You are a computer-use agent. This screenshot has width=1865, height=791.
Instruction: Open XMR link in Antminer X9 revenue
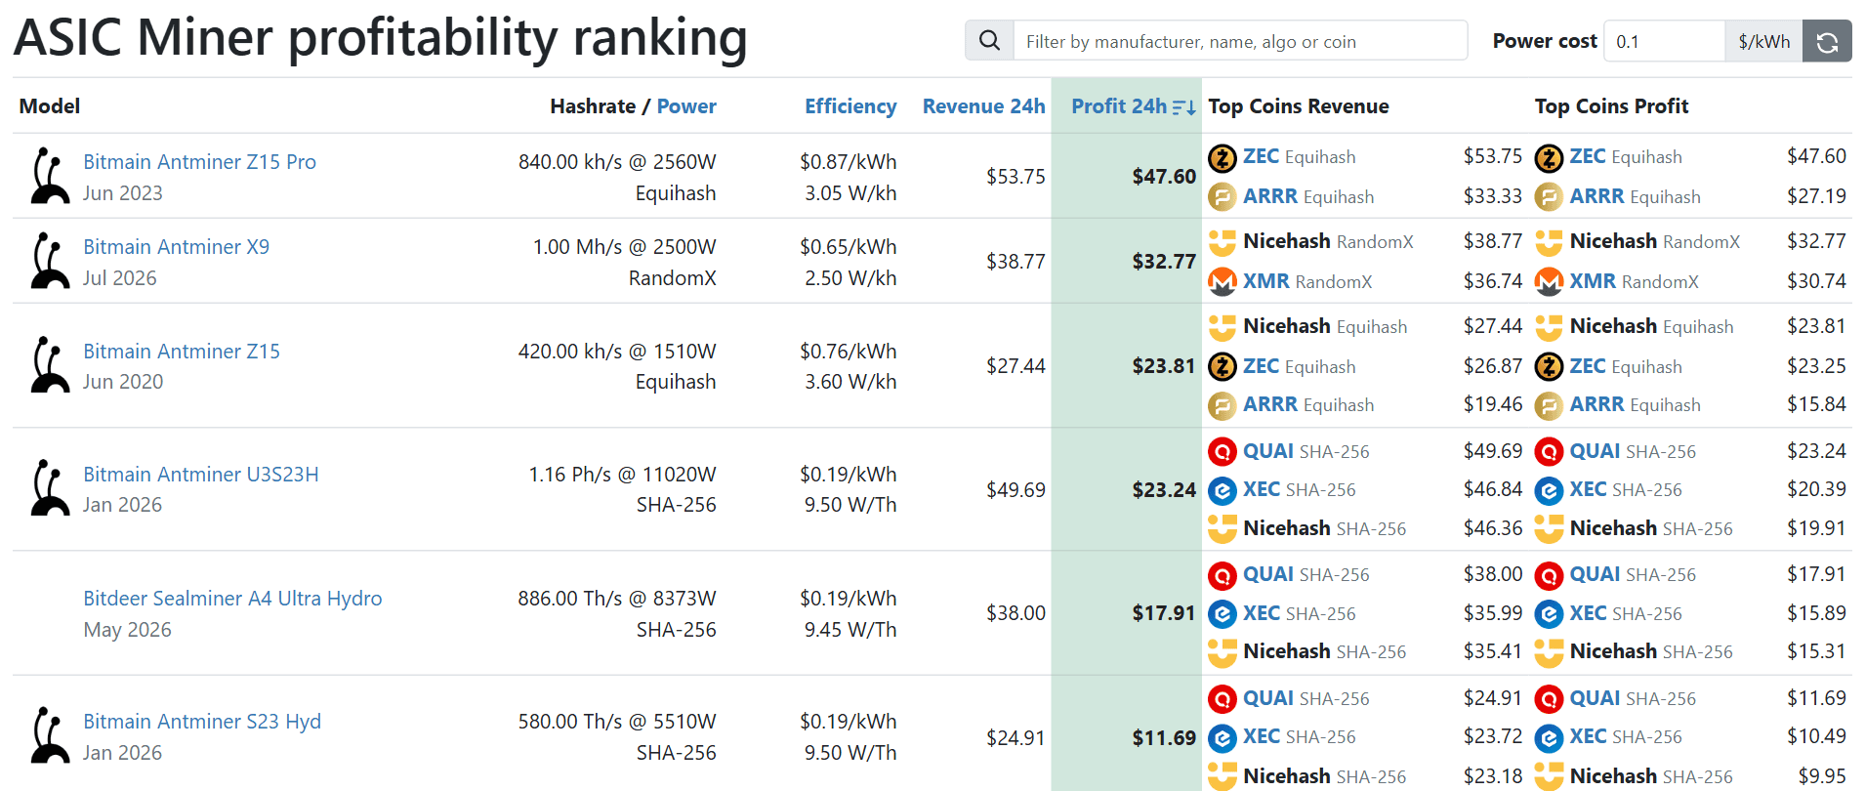(x=1266, y=281)
